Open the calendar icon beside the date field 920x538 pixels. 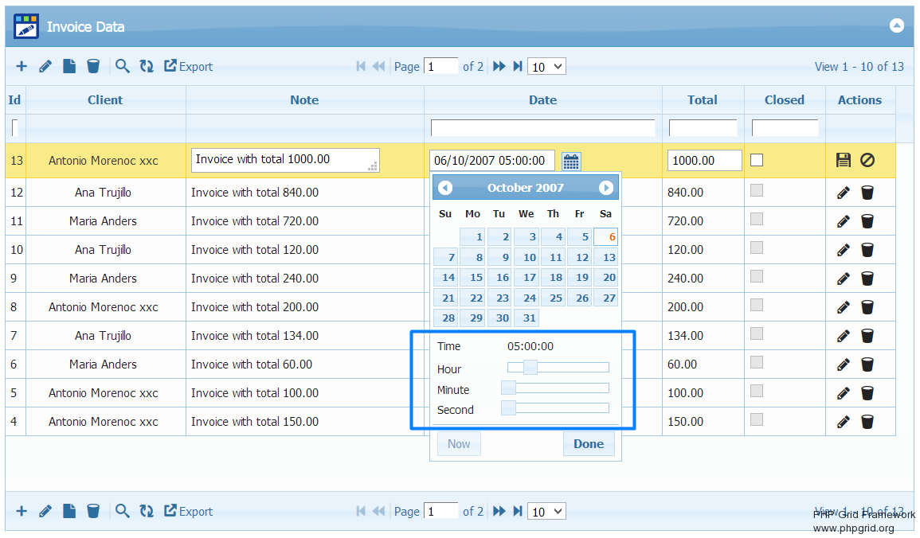(x=571, y=162)
